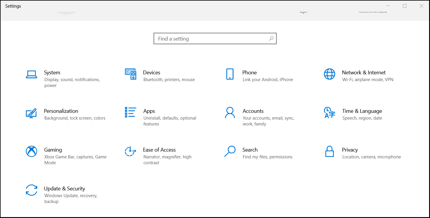Select the Speech, region, date options
Viewport: 430px width, 218px height.
362,118
